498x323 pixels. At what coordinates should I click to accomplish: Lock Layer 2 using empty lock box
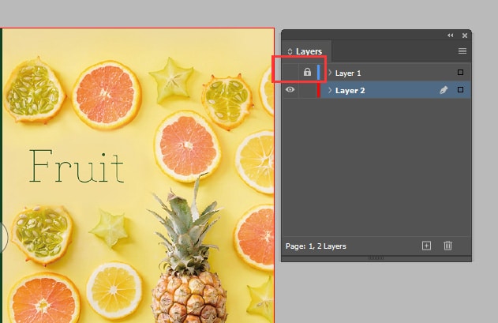tap(307, 90)
